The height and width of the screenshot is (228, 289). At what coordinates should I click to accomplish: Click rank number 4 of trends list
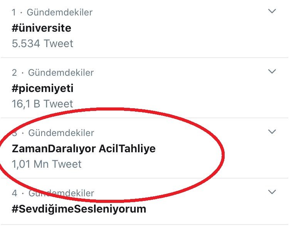(x=15, y=193)
